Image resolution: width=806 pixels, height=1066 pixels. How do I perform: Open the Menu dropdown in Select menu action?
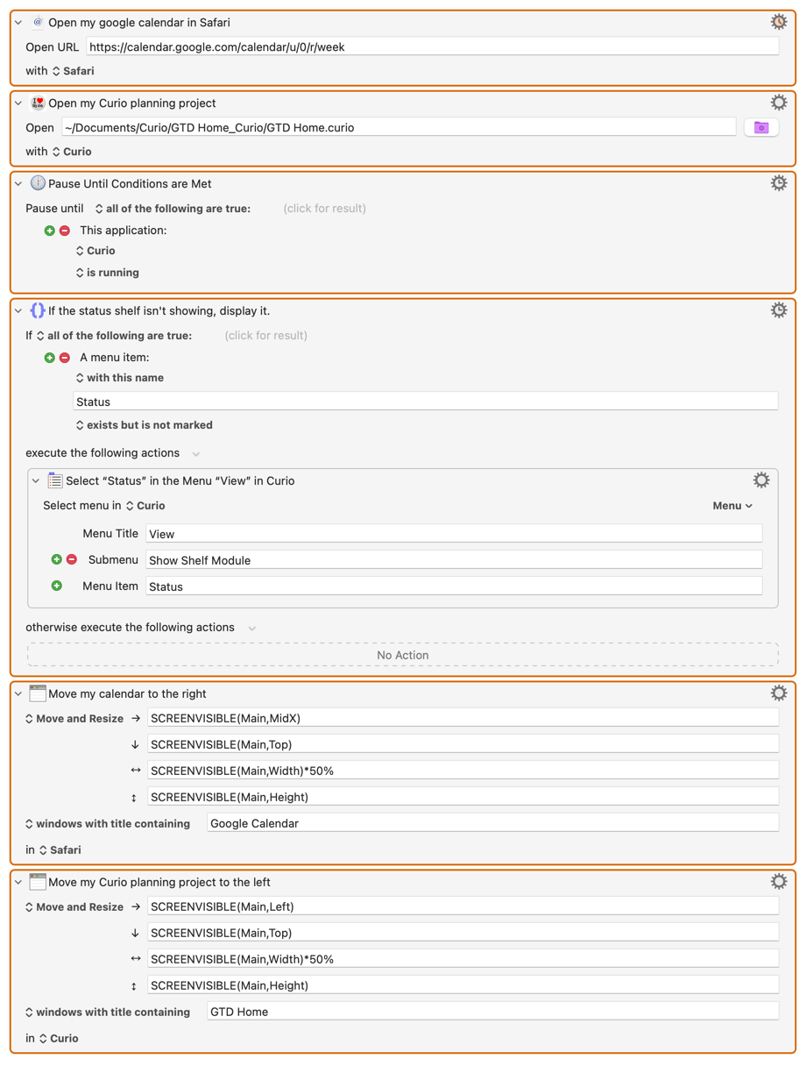[x=732, y=506]
